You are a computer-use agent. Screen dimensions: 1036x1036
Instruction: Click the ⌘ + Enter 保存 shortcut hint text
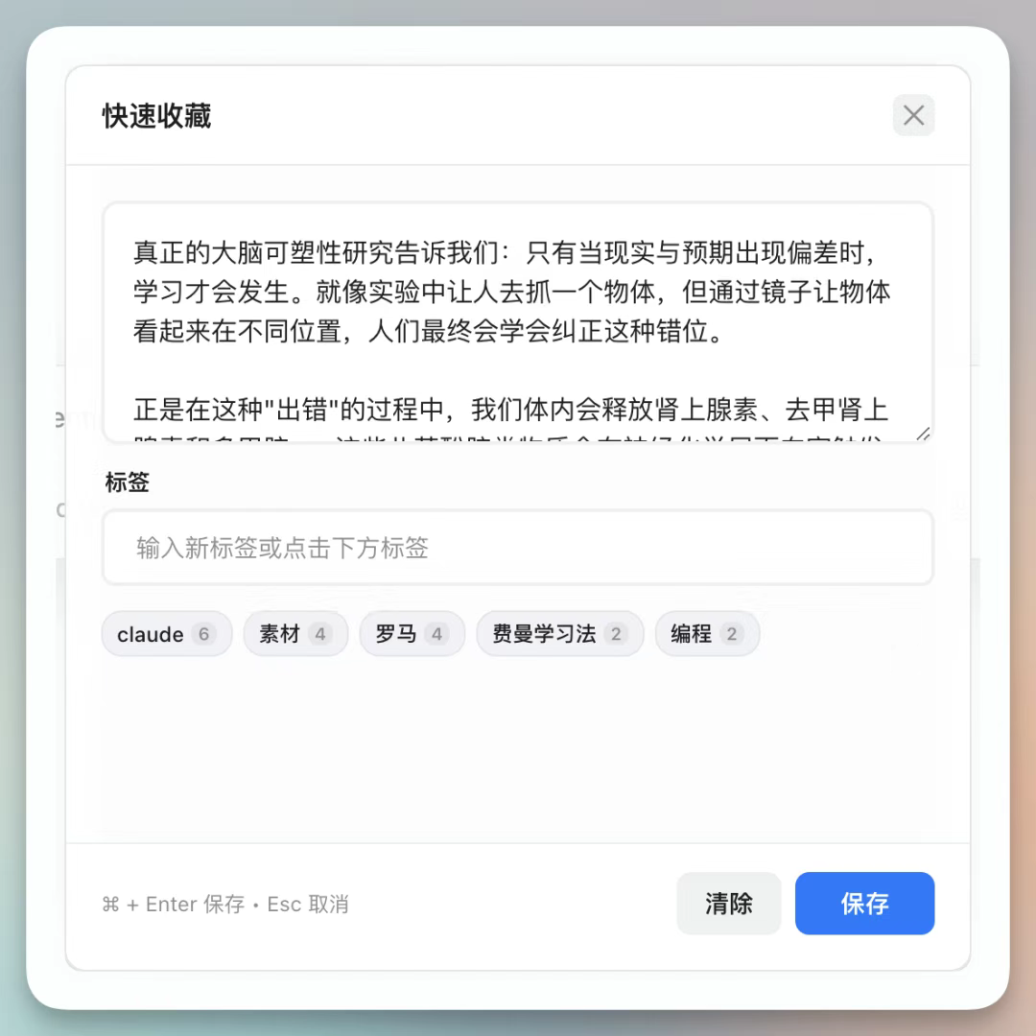(x=173, y=904)
